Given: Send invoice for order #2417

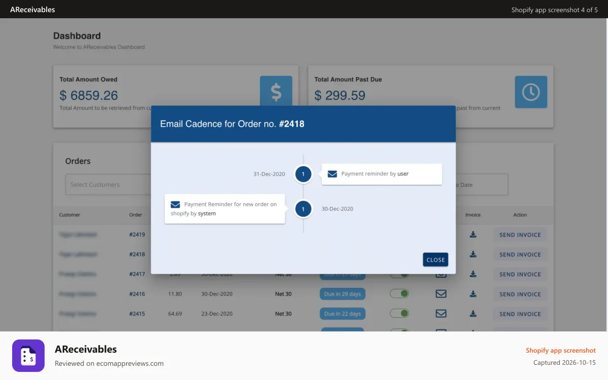Looking at the screenshot, I should [520, 274].
